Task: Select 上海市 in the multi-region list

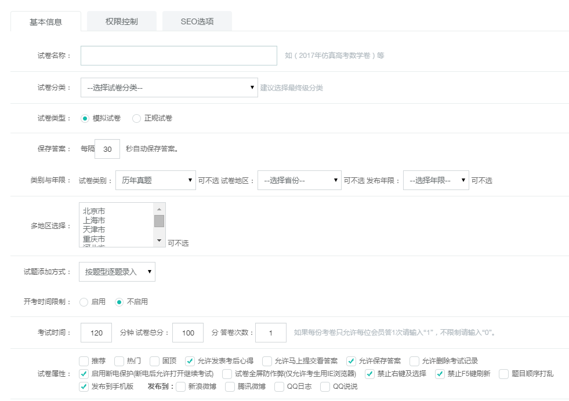Action: tap(94, 220)
